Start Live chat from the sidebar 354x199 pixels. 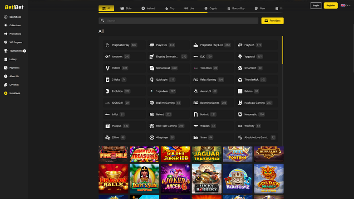(11, 85)
